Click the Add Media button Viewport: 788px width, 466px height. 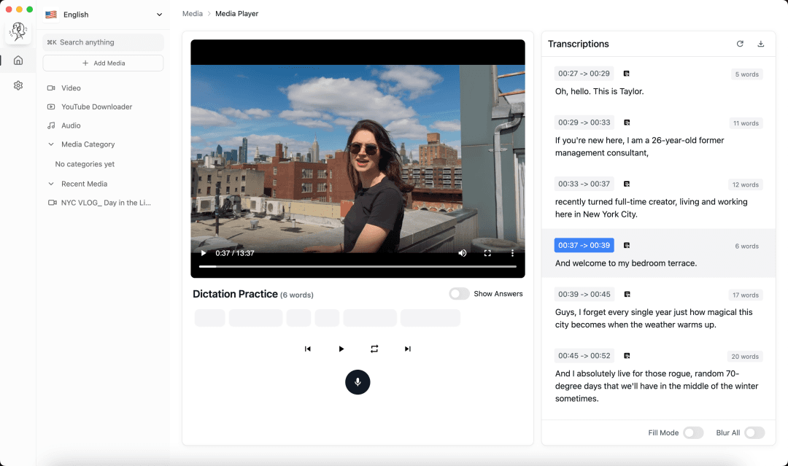point(103,63)
